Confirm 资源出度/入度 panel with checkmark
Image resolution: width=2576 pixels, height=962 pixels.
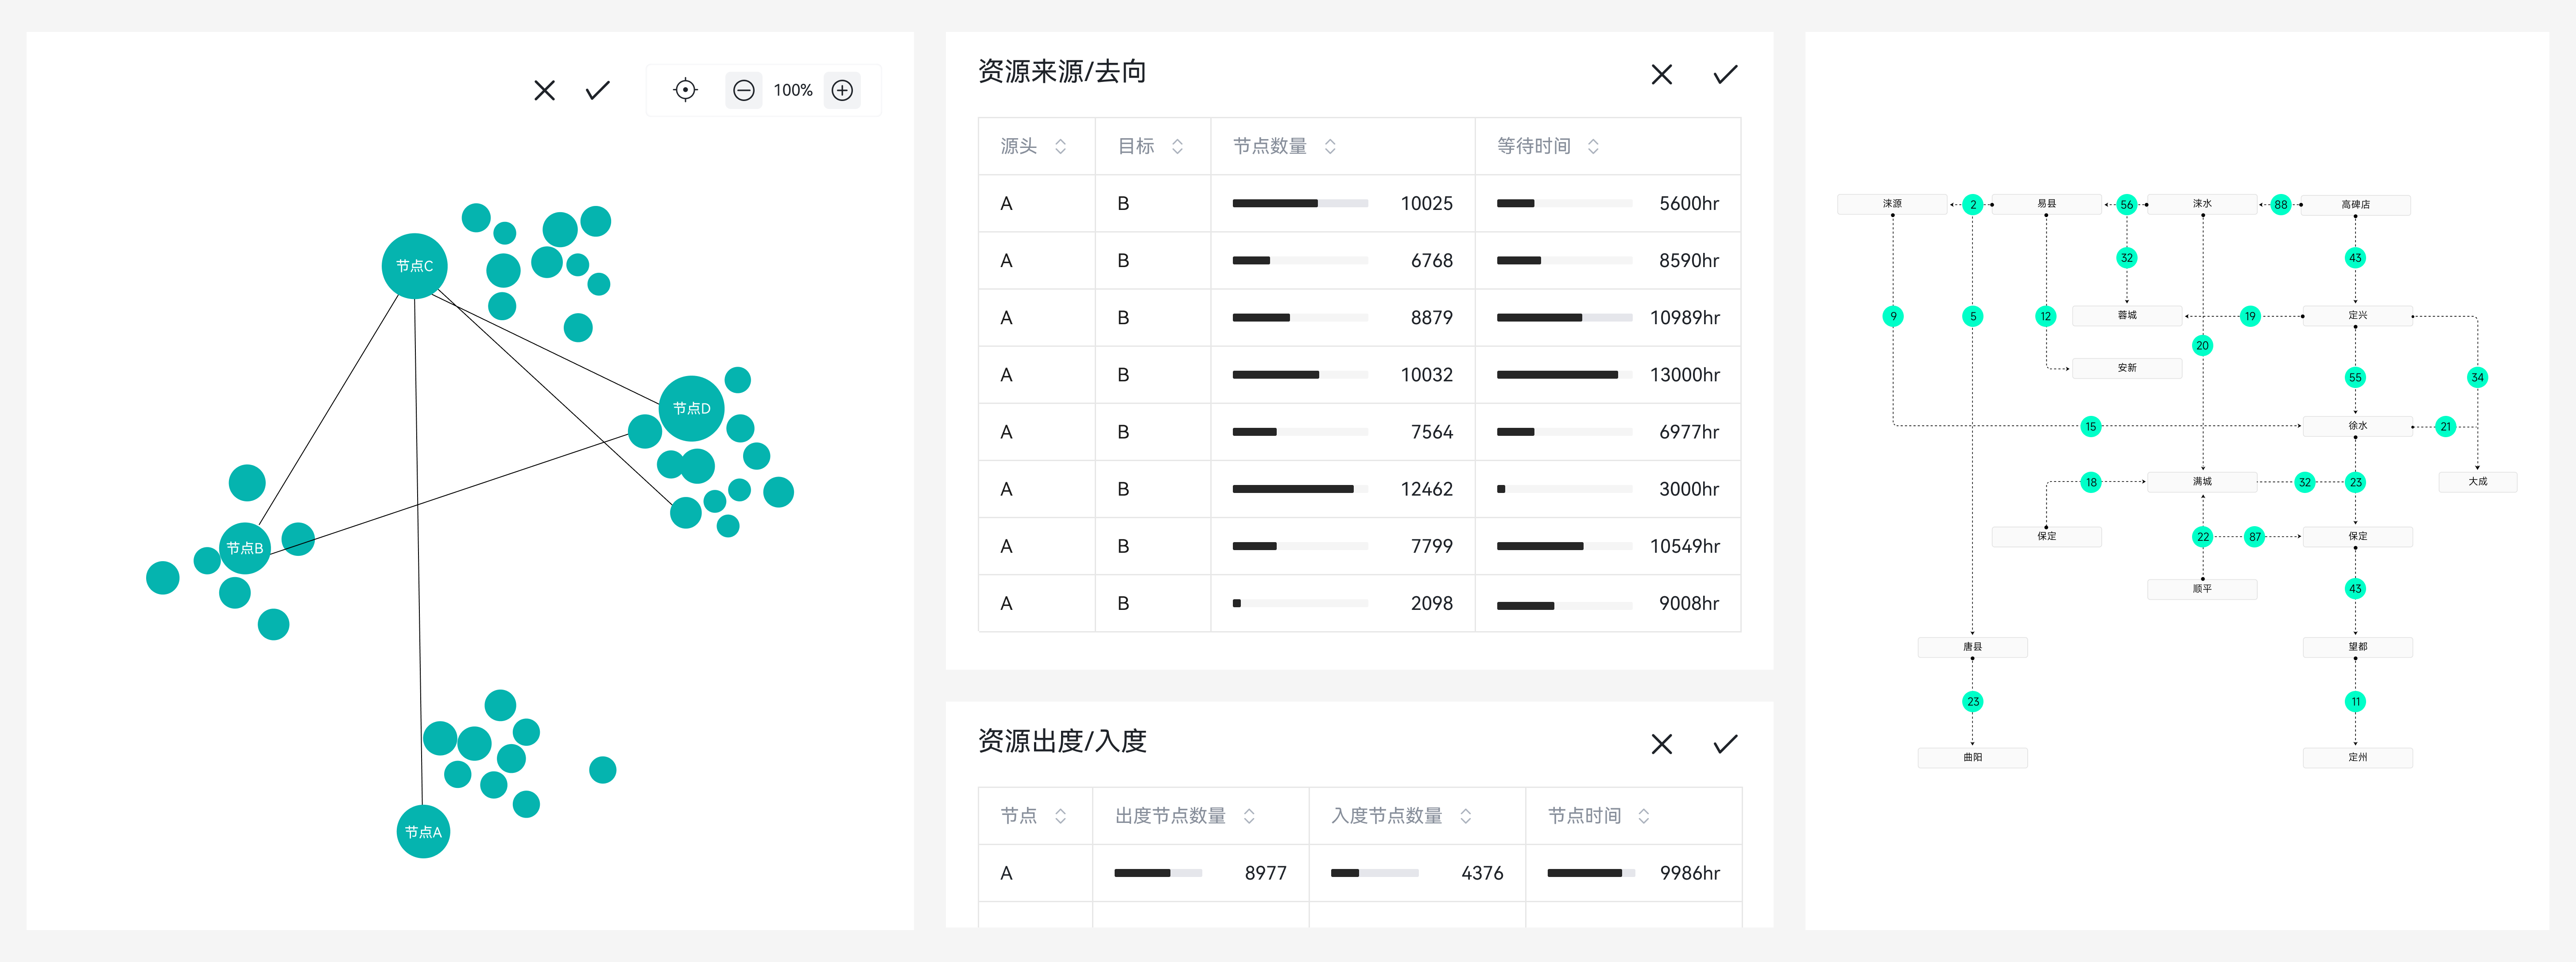(1724, 744)
